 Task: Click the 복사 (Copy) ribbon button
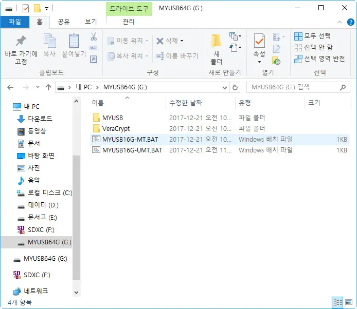pos(49,46)
